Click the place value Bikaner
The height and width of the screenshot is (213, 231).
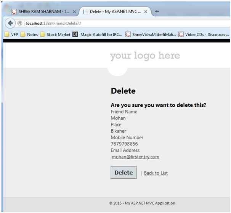pyautogui.click(x=119, y=131)
